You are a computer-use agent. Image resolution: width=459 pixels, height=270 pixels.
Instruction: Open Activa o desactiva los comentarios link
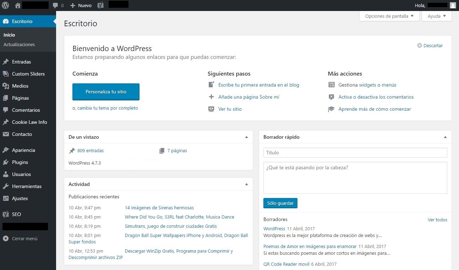click(376, 97)
